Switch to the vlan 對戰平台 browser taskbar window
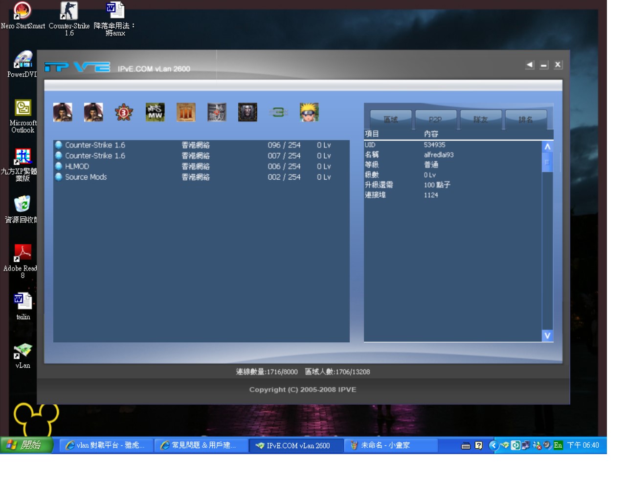This screenshot has height=500, width=626. [x=106, y=445]
